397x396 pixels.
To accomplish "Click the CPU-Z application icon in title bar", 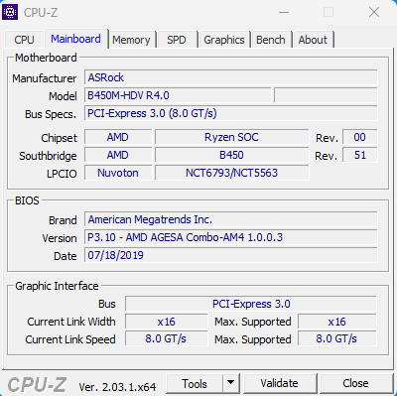I will click(x=10, y=12).
